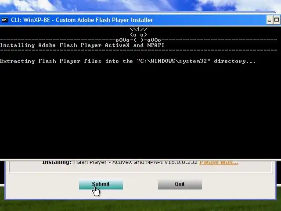Viewport: 281px width, 211px height.
Task: Open the CLI window's command prompt system icon
Action: [4, 20]
